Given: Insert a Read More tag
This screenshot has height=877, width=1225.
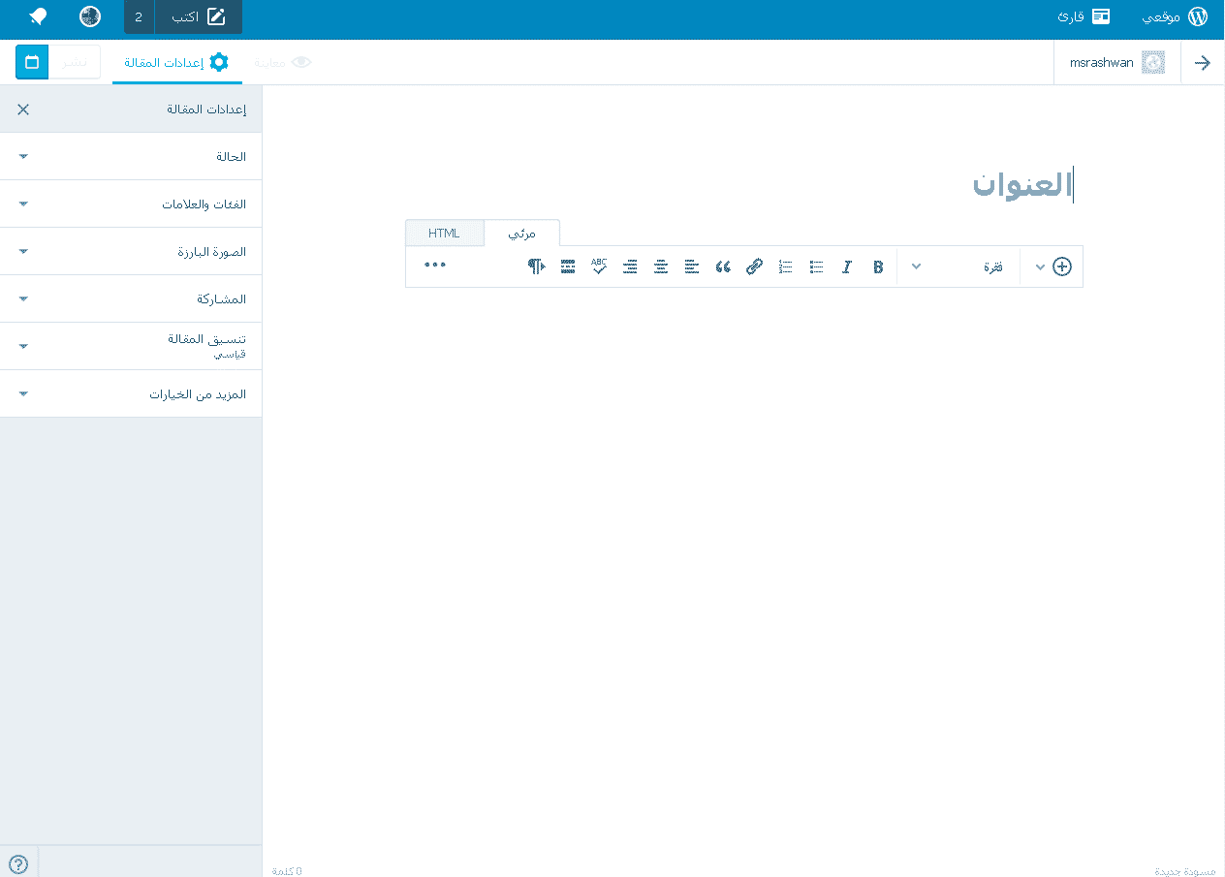Looking at the screenshot, I should click(x=568, y=266).
